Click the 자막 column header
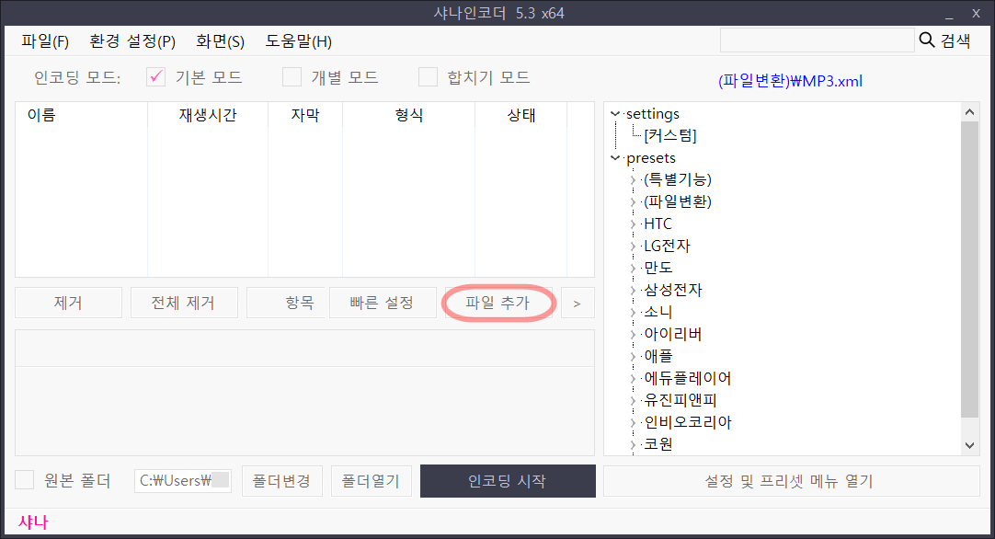Viewport: 995px width, 539px height. click(x=305, y=115)
